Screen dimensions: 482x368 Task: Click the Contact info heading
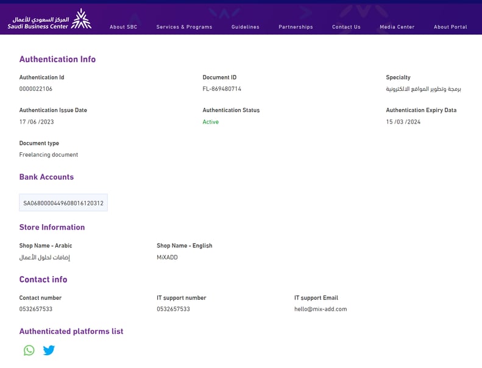pos(43,280)
